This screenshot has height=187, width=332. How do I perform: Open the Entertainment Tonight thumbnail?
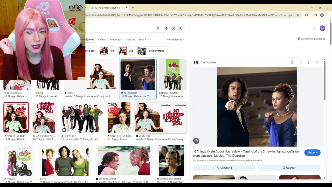point(171,161)
